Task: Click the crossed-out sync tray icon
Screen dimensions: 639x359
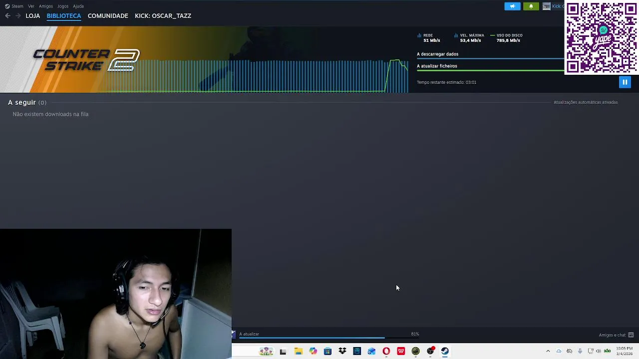Action: click(x=569, y=351)
